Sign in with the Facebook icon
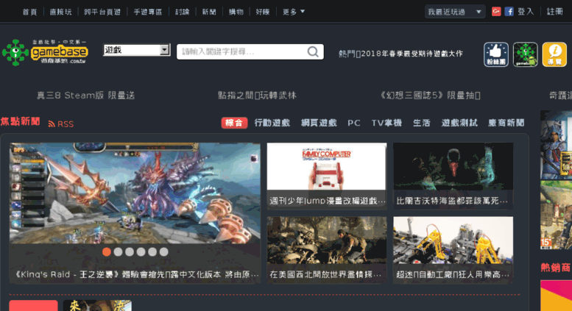The width and height of the screenshot is (572, 311). pyautogui.click(x=509, y=12)
